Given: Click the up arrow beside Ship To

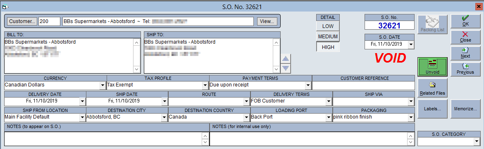Looking at the screenshot, I should pyautogui.click(x=286, y=59).
